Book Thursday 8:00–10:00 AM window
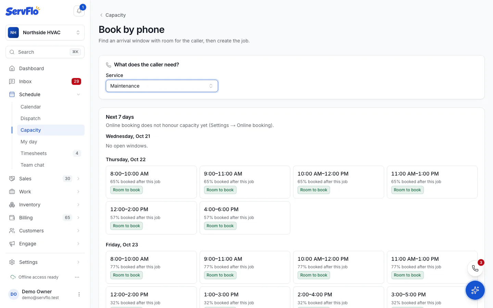493x308 pixels. pyautogui.click(x=151, y=182)
